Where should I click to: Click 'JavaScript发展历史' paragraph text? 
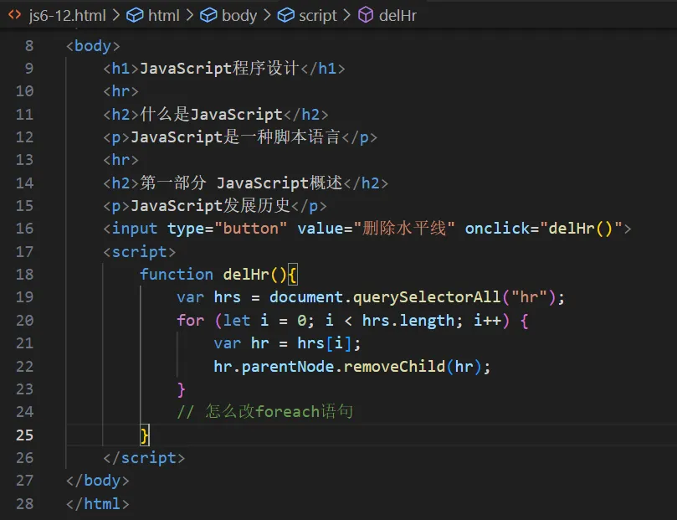click(x=210, y=206)
